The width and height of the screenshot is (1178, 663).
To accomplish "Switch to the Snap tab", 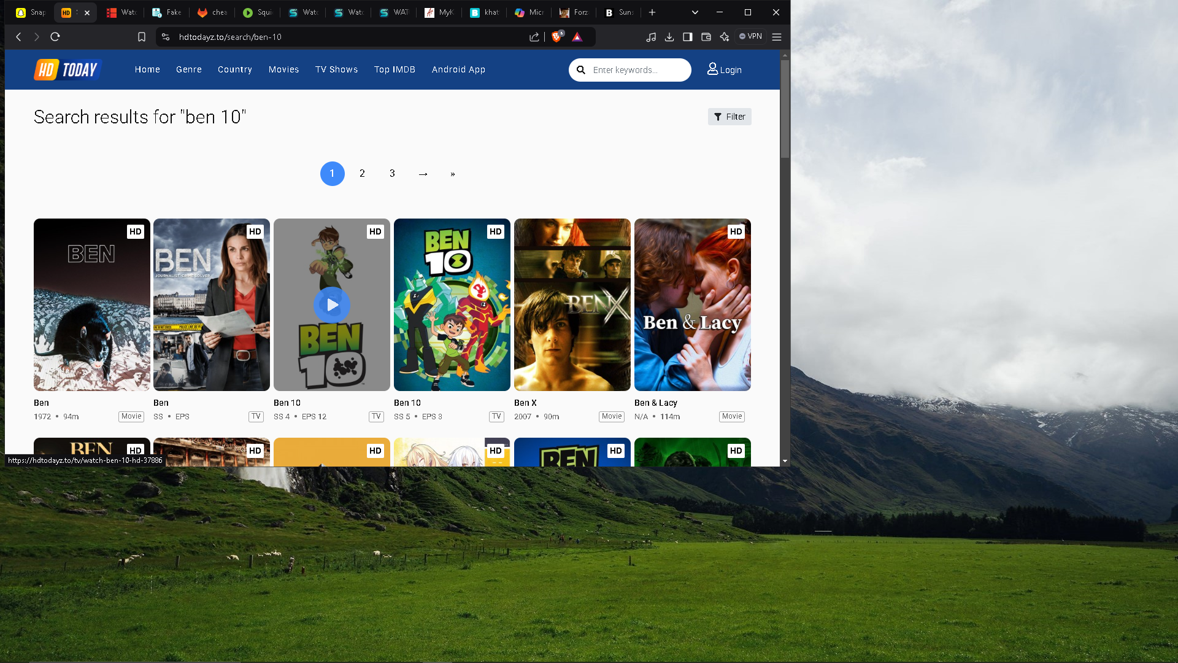I will click(x=31, y=12).
